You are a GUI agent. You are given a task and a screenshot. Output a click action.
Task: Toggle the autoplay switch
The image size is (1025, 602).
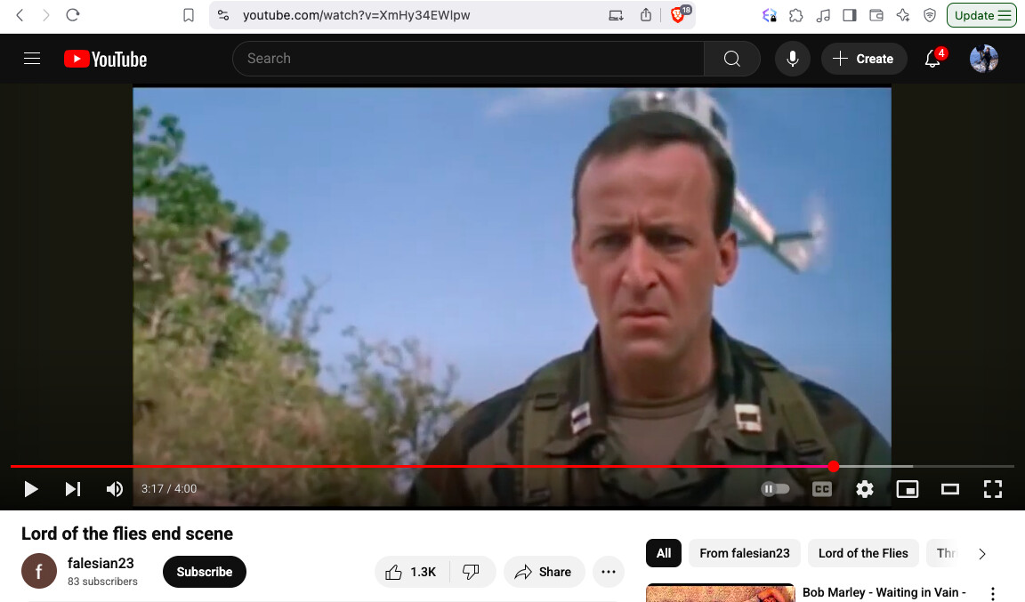click(x=775, y=489)
